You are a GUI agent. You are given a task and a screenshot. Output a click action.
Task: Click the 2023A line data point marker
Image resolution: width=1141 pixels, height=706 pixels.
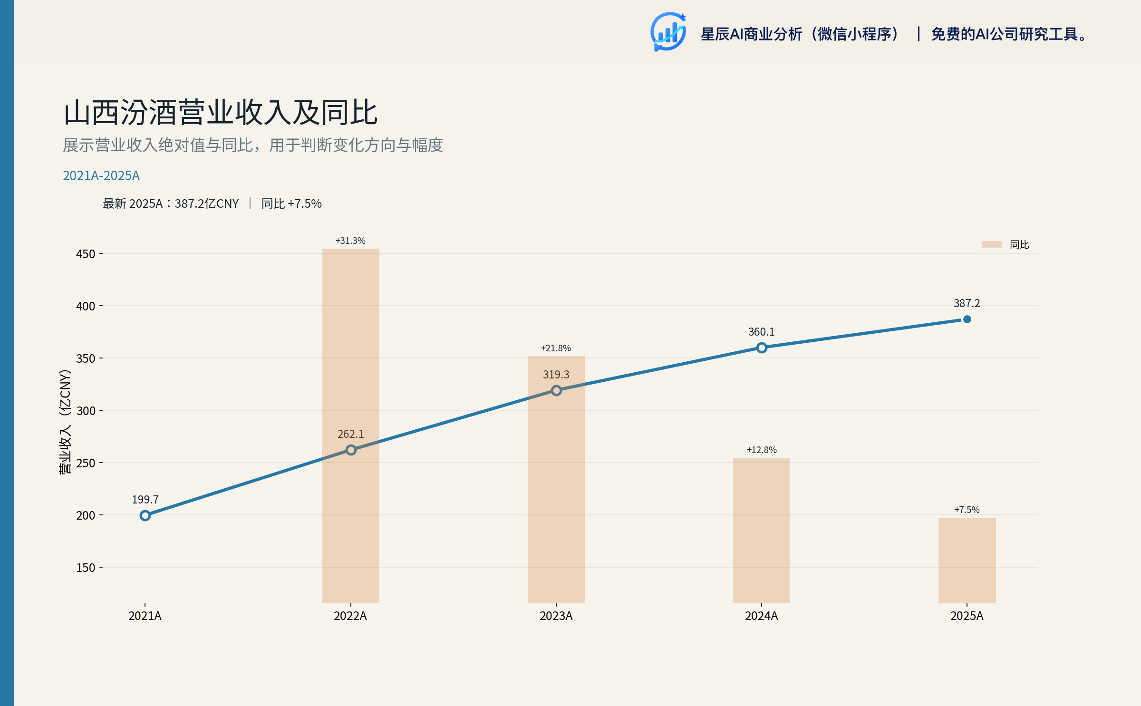coord(556,390)
